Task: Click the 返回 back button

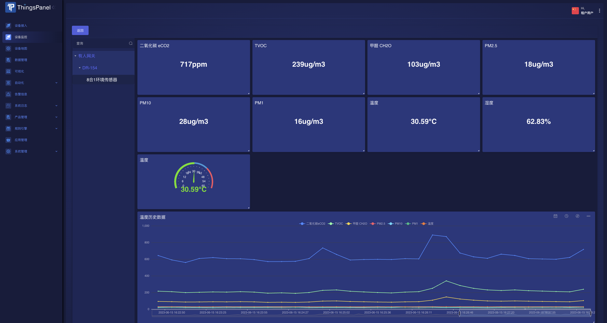Action: (x=80, y=30)
